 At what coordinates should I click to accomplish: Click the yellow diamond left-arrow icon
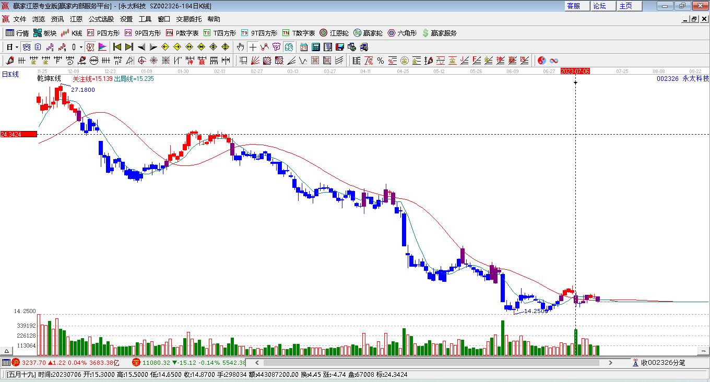pos(165,47)
